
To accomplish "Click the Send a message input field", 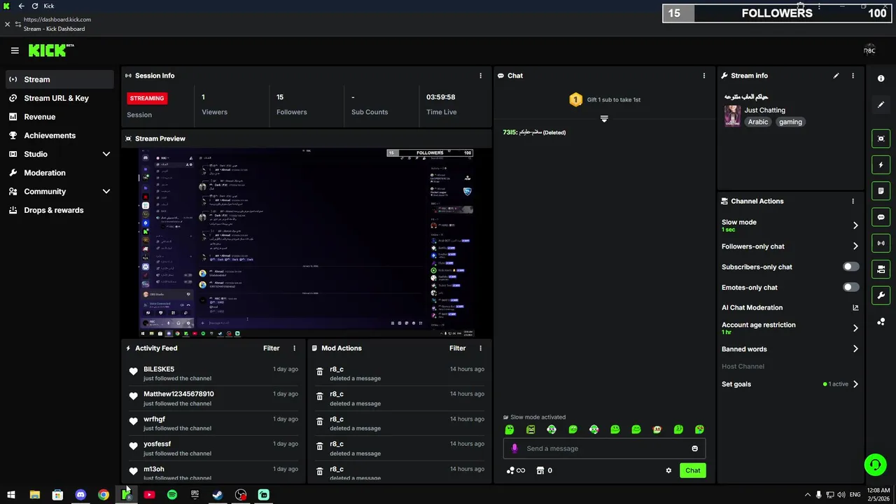I will 604,449.
